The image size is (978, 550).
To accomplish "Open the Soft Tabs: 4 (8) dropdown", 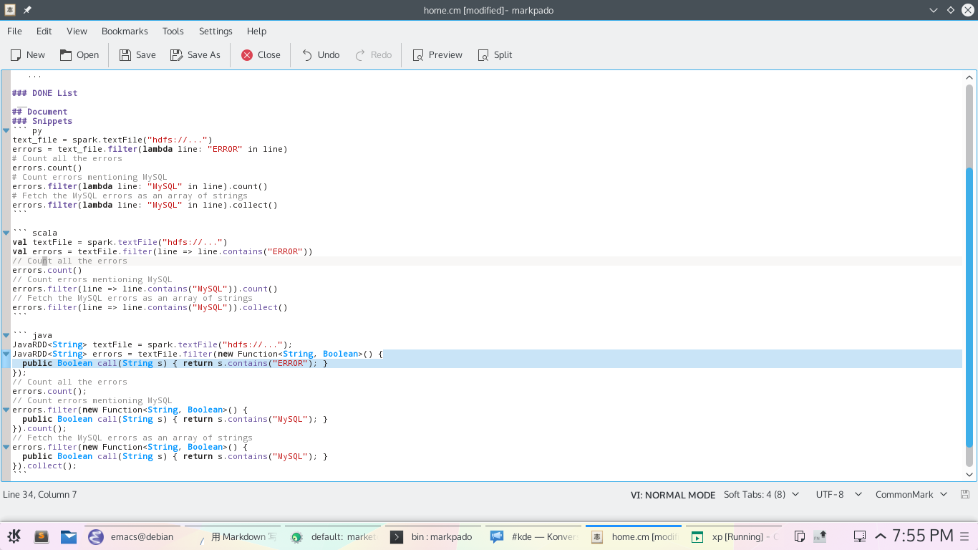I will 763,494.
